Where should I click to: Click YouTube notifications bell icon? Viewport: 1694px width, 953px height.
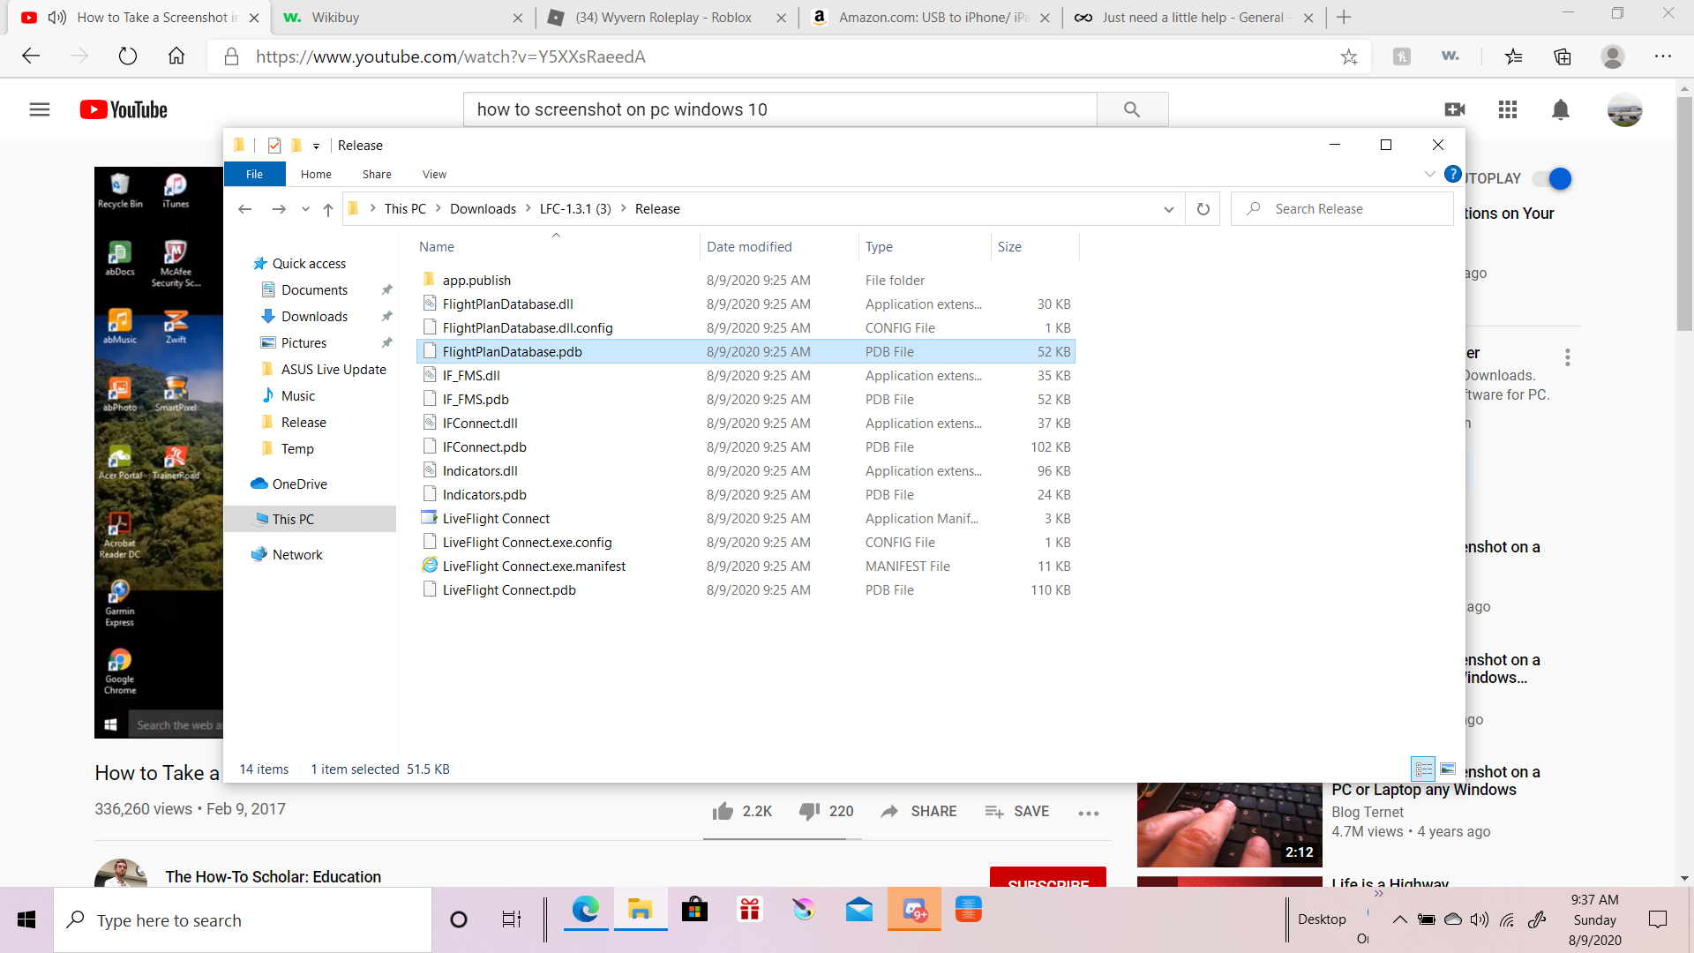1560,109
